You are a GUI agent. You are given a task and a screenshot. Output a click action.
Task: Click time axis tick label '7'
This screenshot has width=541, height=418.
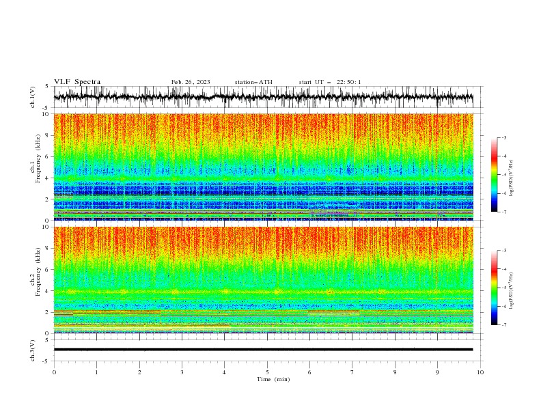(x=352, y=372)
